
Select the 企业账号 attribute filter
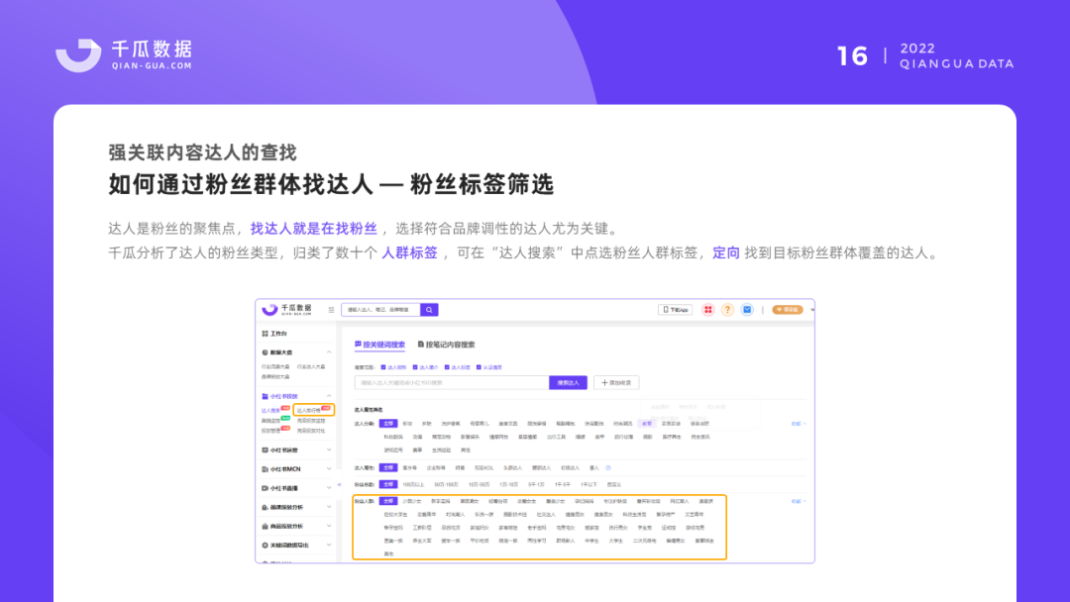coord(436,467)
